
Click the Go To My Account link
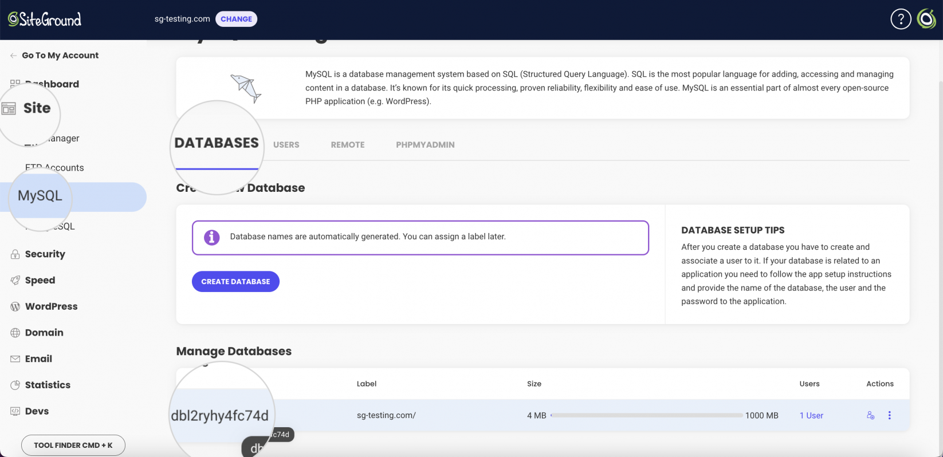(x=60, y=56)
